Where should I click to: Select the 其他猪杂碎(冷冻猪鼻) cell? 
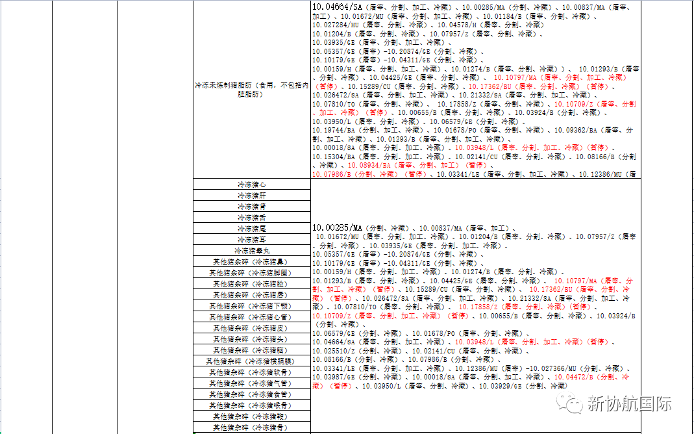251,262
